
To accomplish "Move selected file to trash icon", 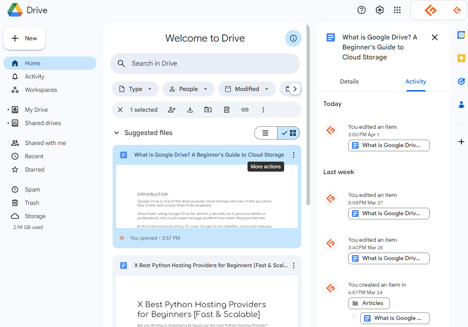I will 227,110.
